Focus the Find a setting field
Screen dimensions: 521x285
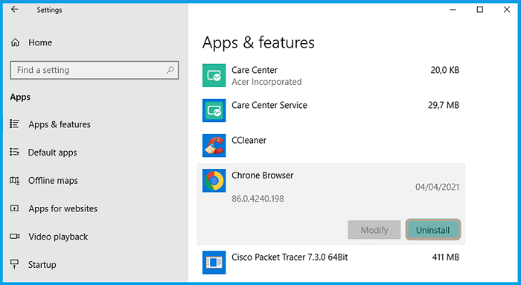[95, 70]
